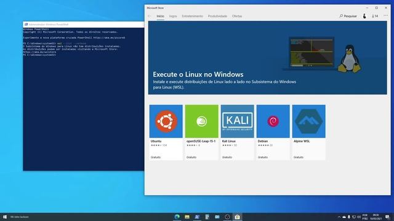Open File Explorer from the taskbar

click(187, 217)
